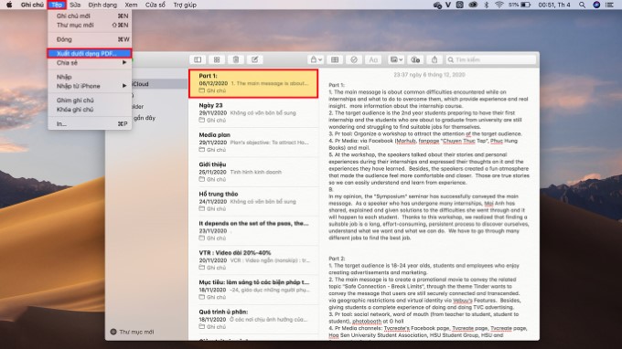This screenshot has height=349, width=622.
Task: Choose Thư mục mới menu entry
Action: point(90,25)
